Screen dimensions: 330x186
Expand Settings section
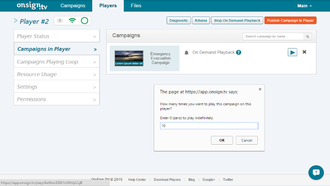[x=57, y=87]
